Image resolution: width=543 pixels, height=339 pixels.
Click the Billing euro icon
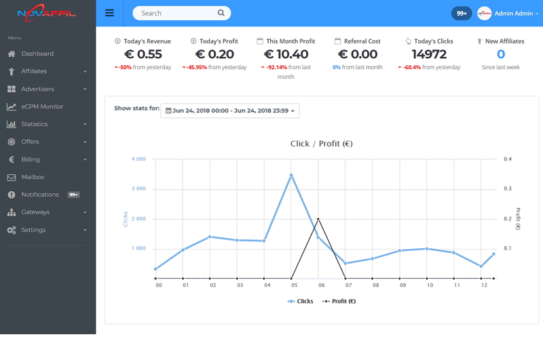[12, 159]
